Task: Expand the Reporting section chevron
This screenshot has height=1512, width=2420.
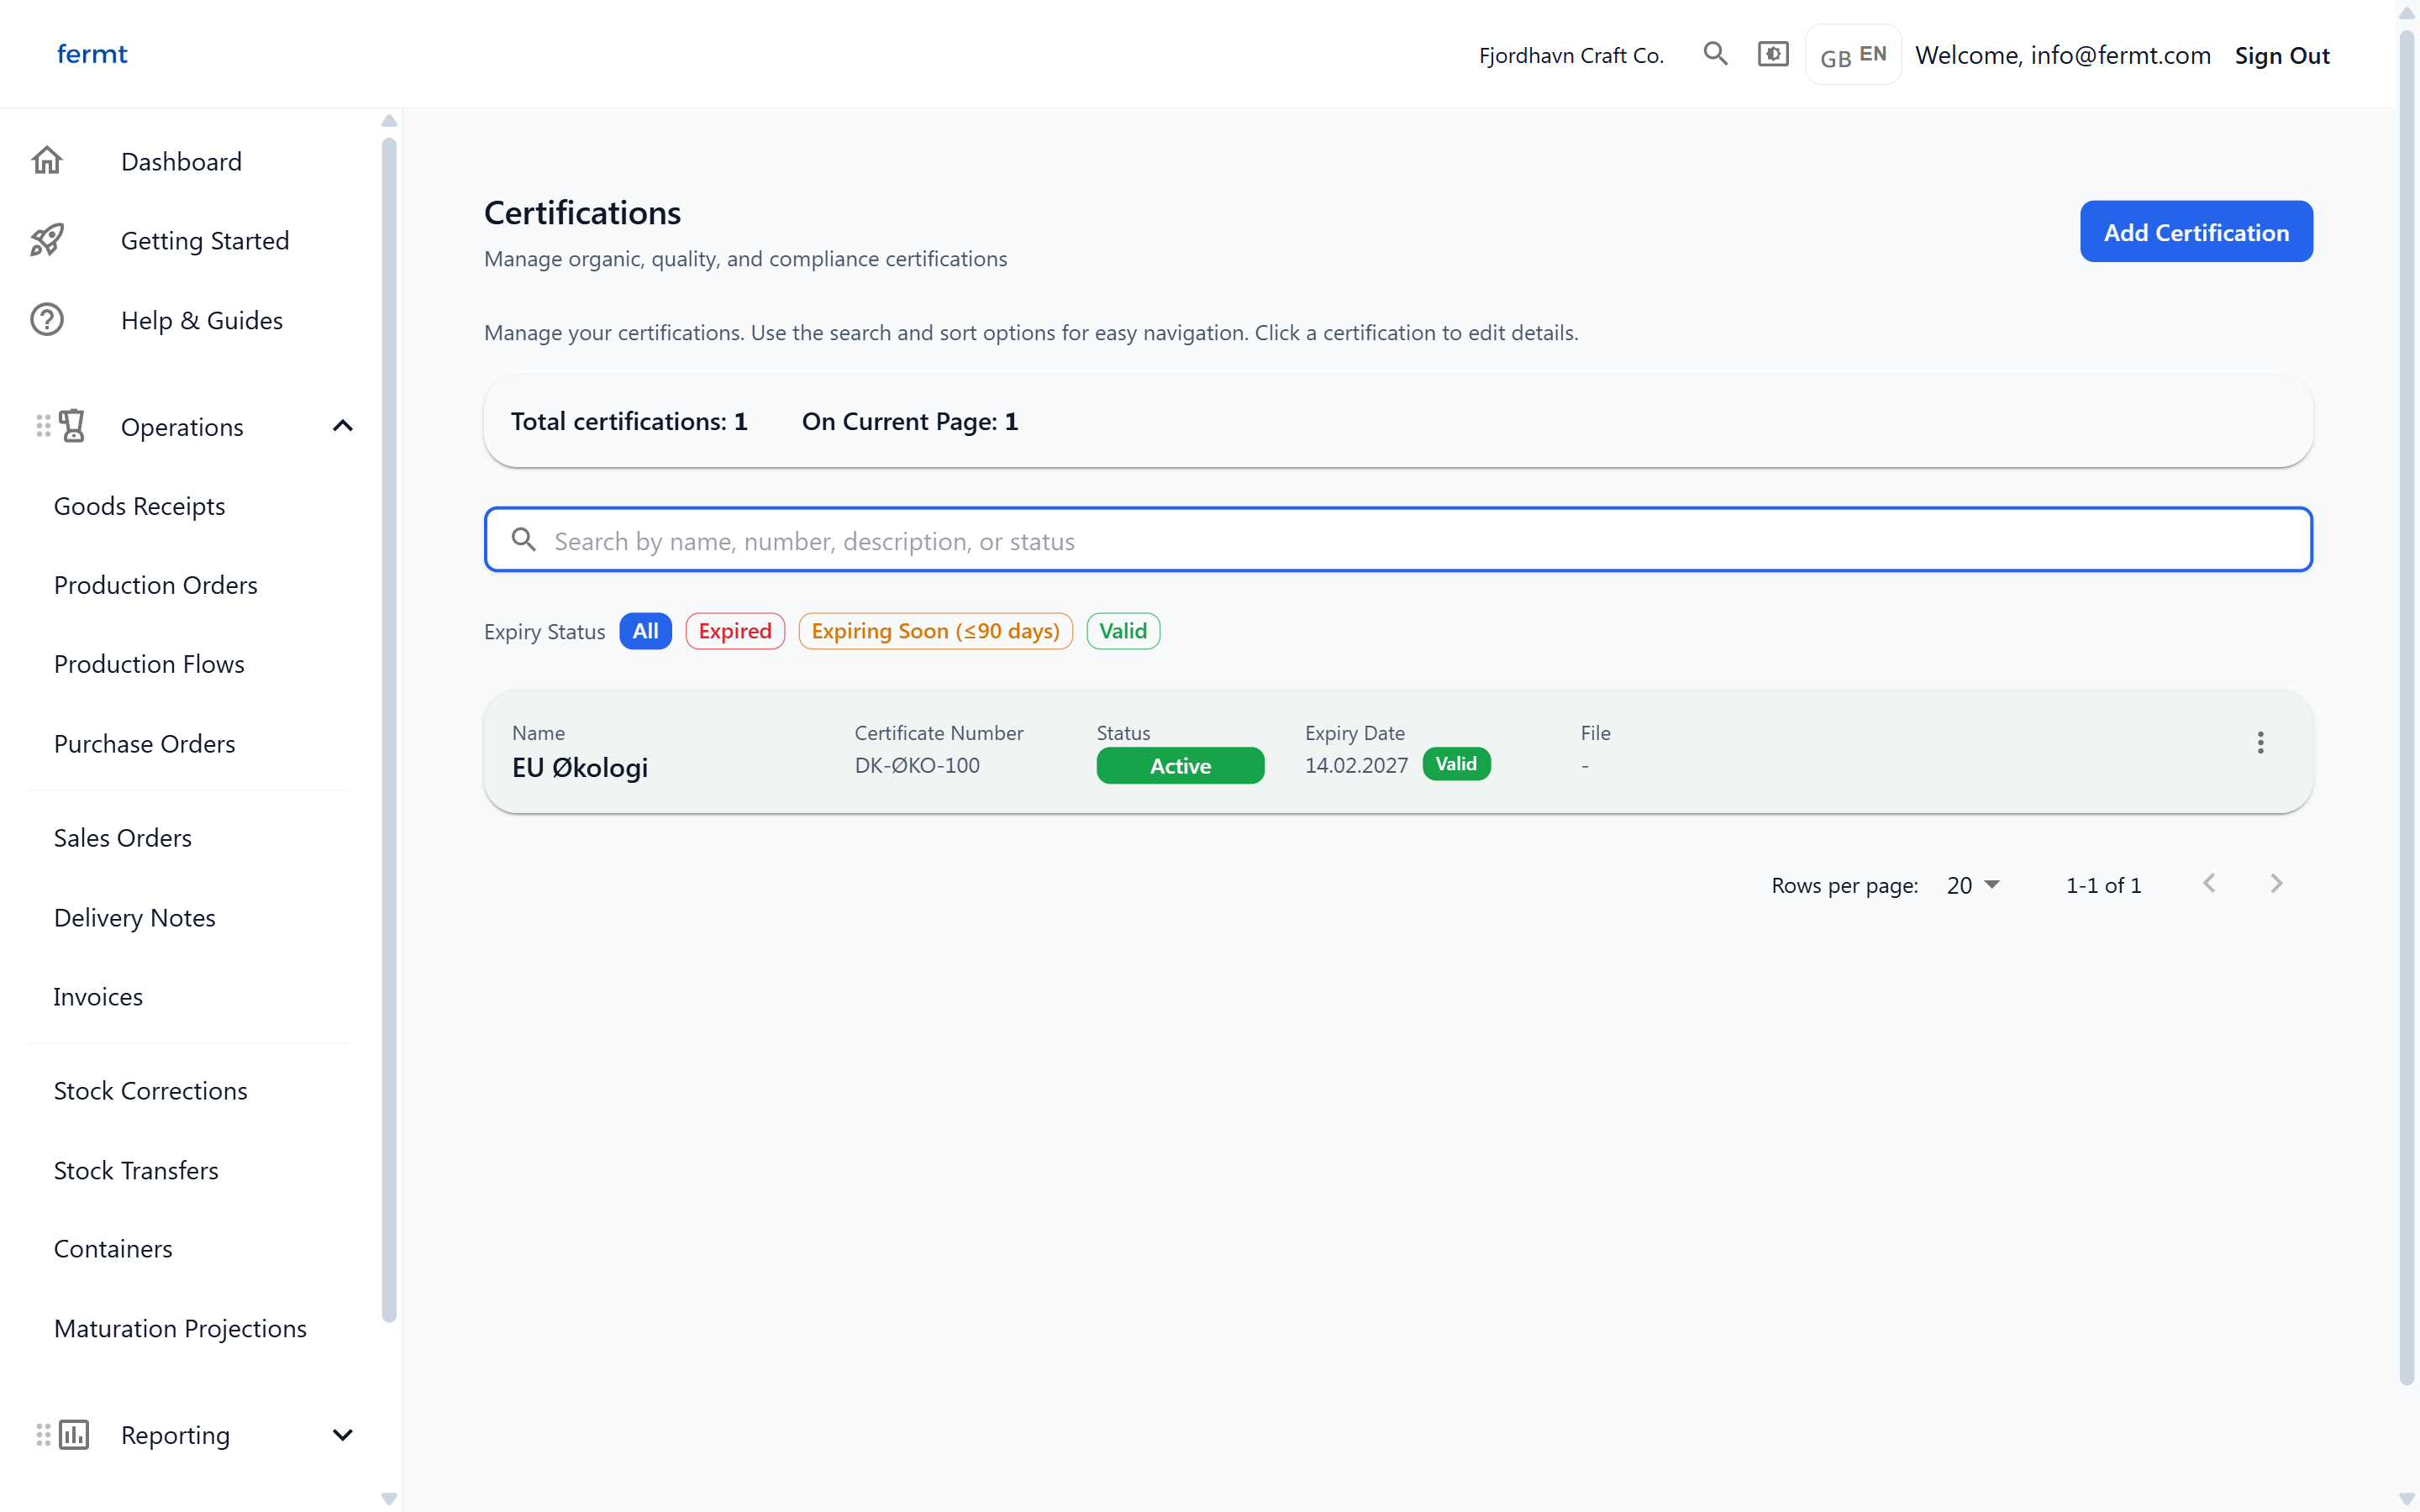Action: pyautogui.click(x=343, y=1435)
